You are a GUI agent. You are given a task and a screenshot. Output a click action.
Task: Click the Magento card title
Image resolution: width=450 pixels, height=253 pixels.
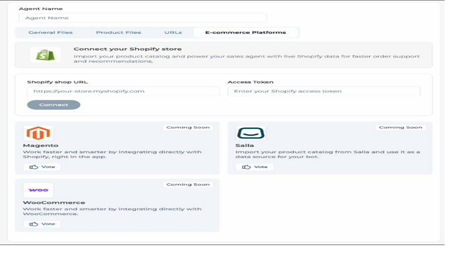point(41,145)
